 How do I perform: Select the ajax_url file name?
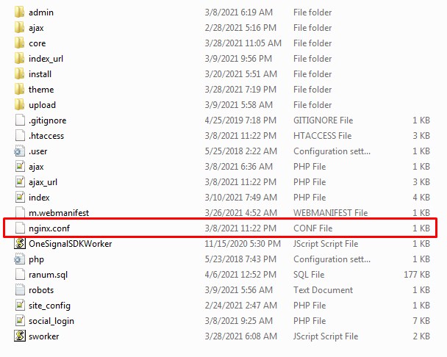coord(43,182)
